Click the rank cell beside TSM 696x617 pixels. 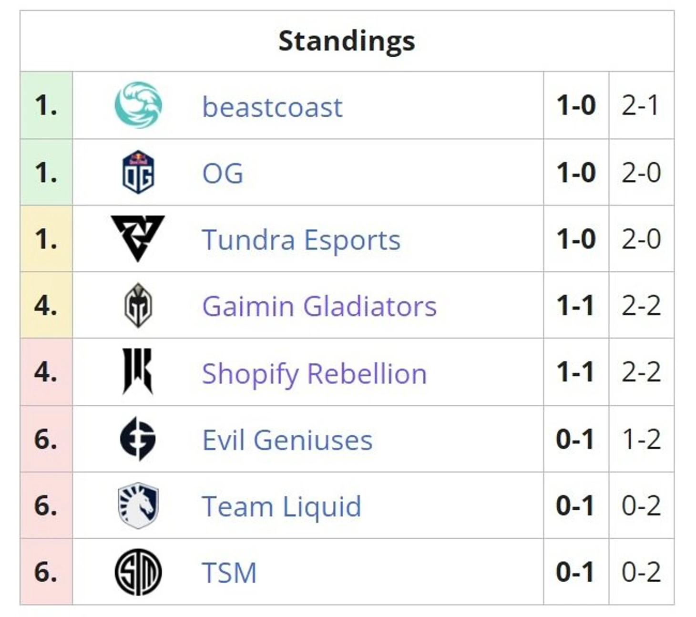tap(46, 572)
